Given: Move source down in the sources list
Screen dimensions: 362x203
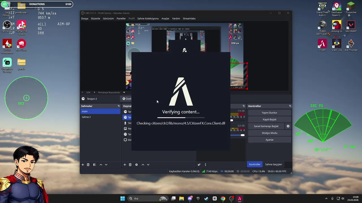Looking at the screenshot, I should tap(148, 165).
